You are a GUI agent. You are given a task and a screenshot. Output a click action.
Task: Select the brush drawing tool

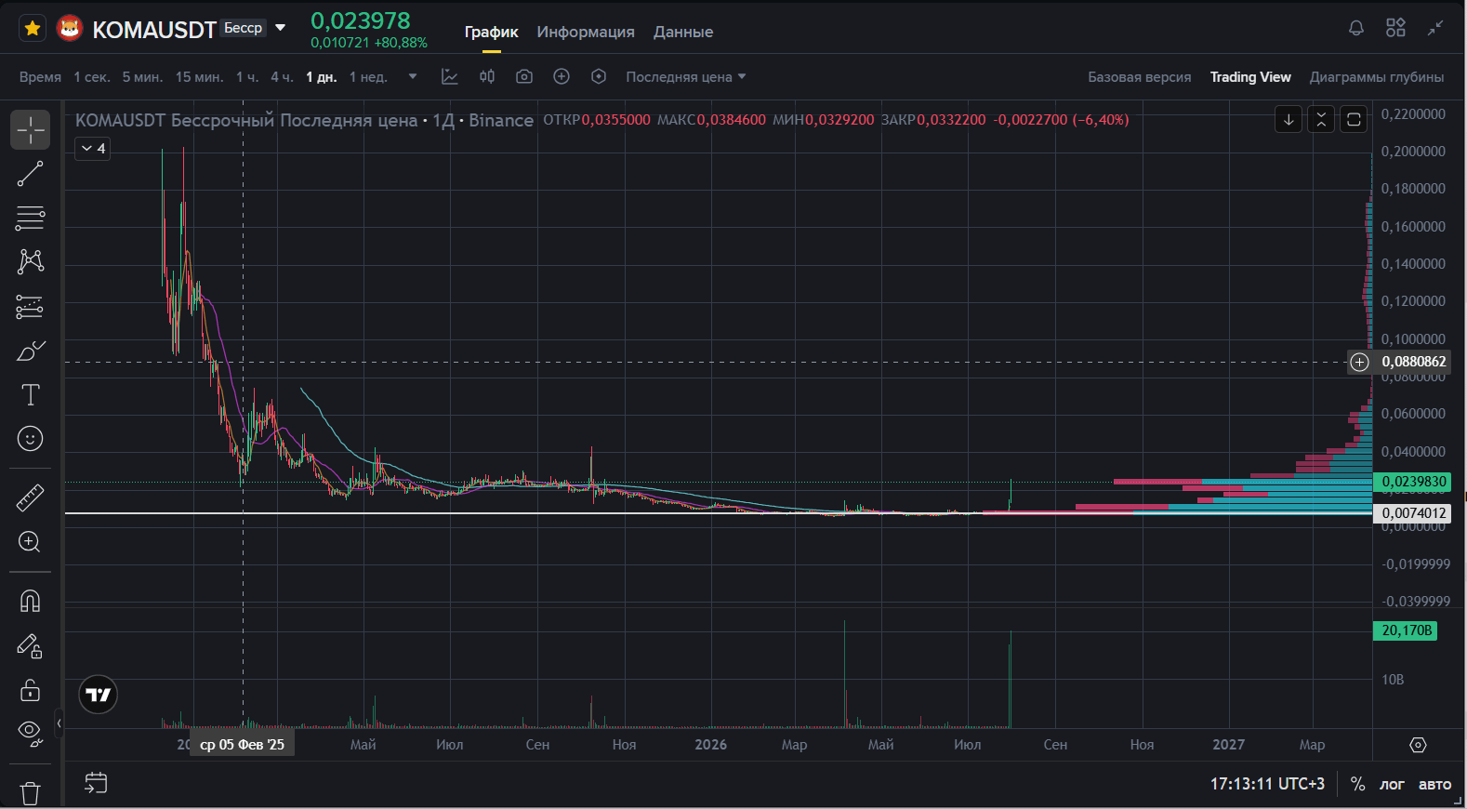31,351
